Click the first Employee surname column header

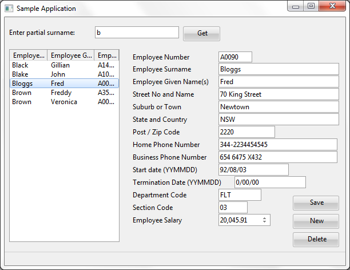[29, 55]
